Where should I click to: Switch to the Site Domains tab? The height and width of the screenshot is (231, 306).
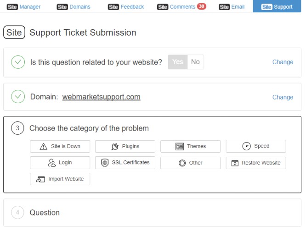74,7
